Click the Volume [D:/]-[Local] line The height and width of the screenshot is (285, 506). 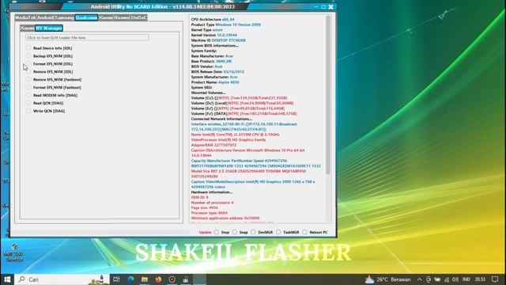242,103
